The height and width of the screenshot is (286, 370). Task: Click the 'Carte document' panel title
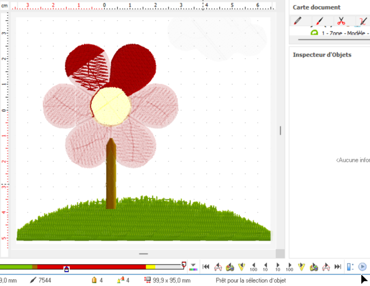316,7
